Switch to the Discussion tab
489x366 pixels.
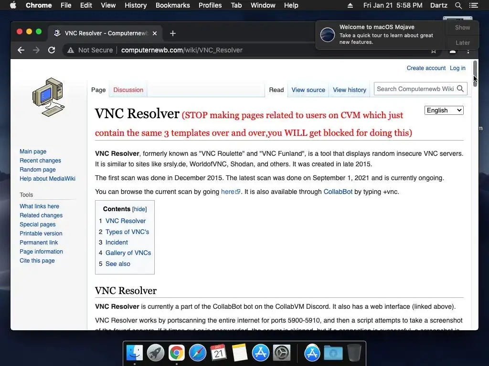[x=128, y=90]
